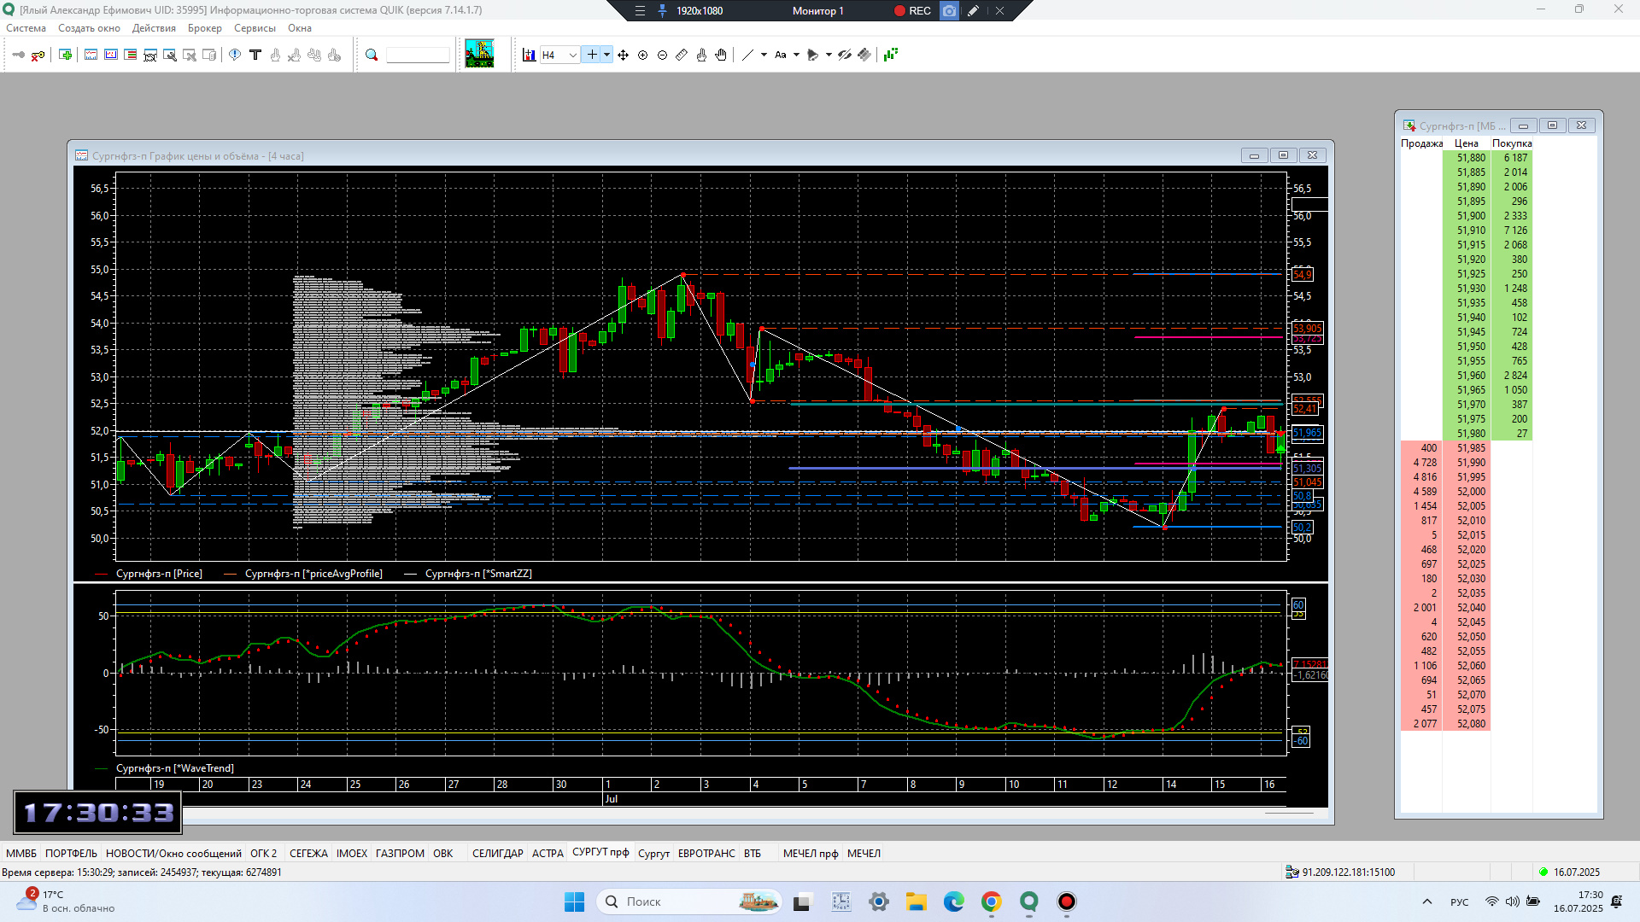Open the Брокер menu

204,28
